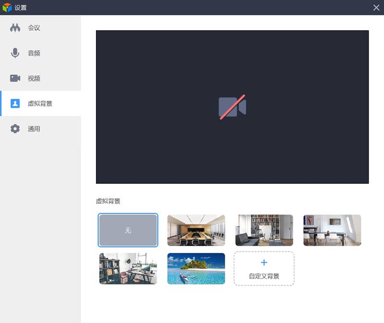Click the person icon beside 虚拟背景

coord(15,104)
